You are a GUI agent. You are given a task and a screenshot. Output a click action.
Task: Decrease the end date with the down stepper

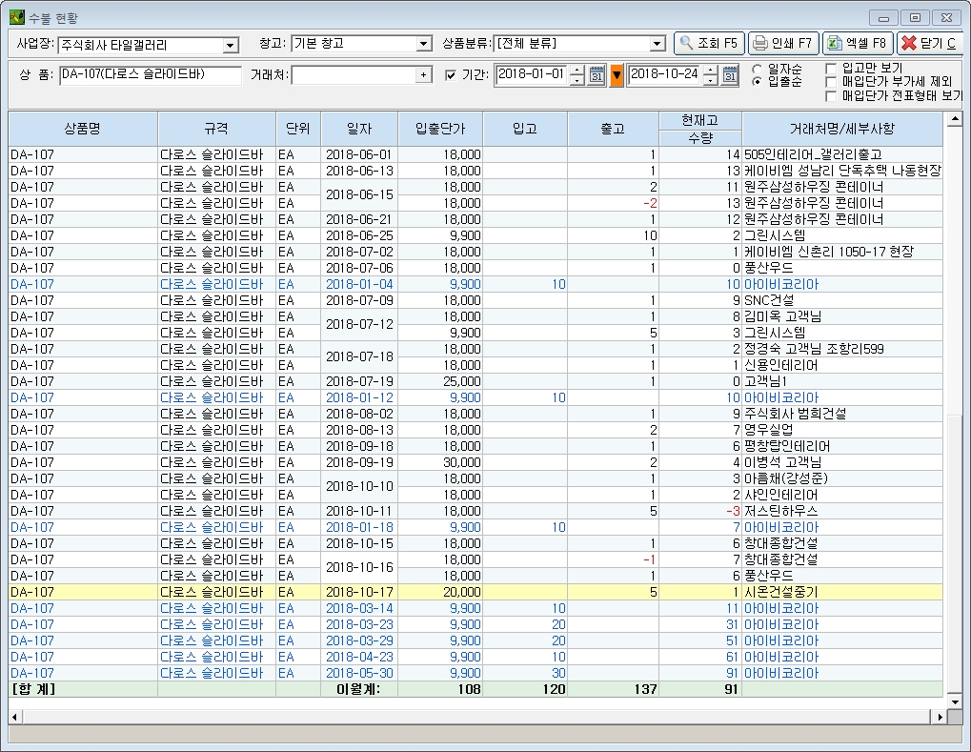click(711, 80)
